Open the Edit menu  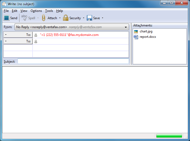[x=15, y=11]
